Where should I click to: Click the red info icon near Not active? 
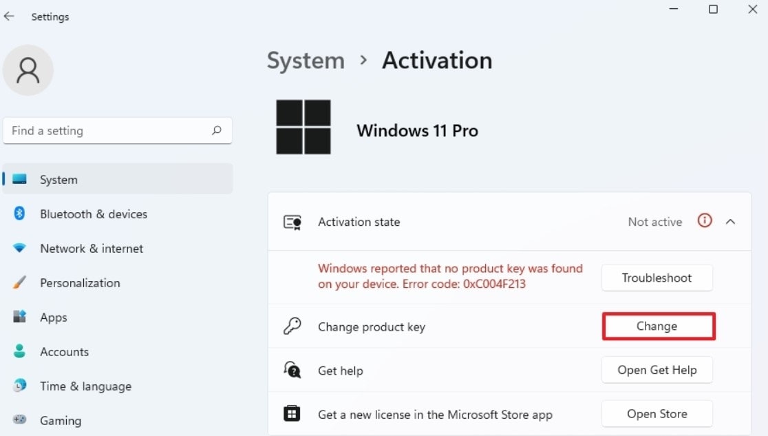coord(704,221)
